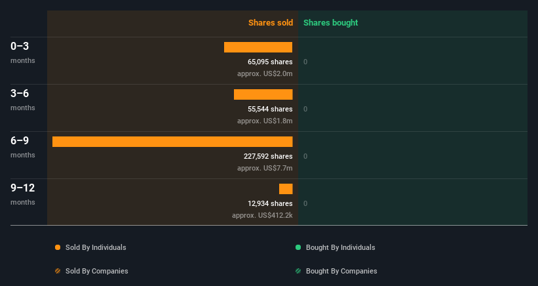This screenshot has width=538, height=286.
Task: Click the long 6–9 months sold bar
Action: pos(172,142)
